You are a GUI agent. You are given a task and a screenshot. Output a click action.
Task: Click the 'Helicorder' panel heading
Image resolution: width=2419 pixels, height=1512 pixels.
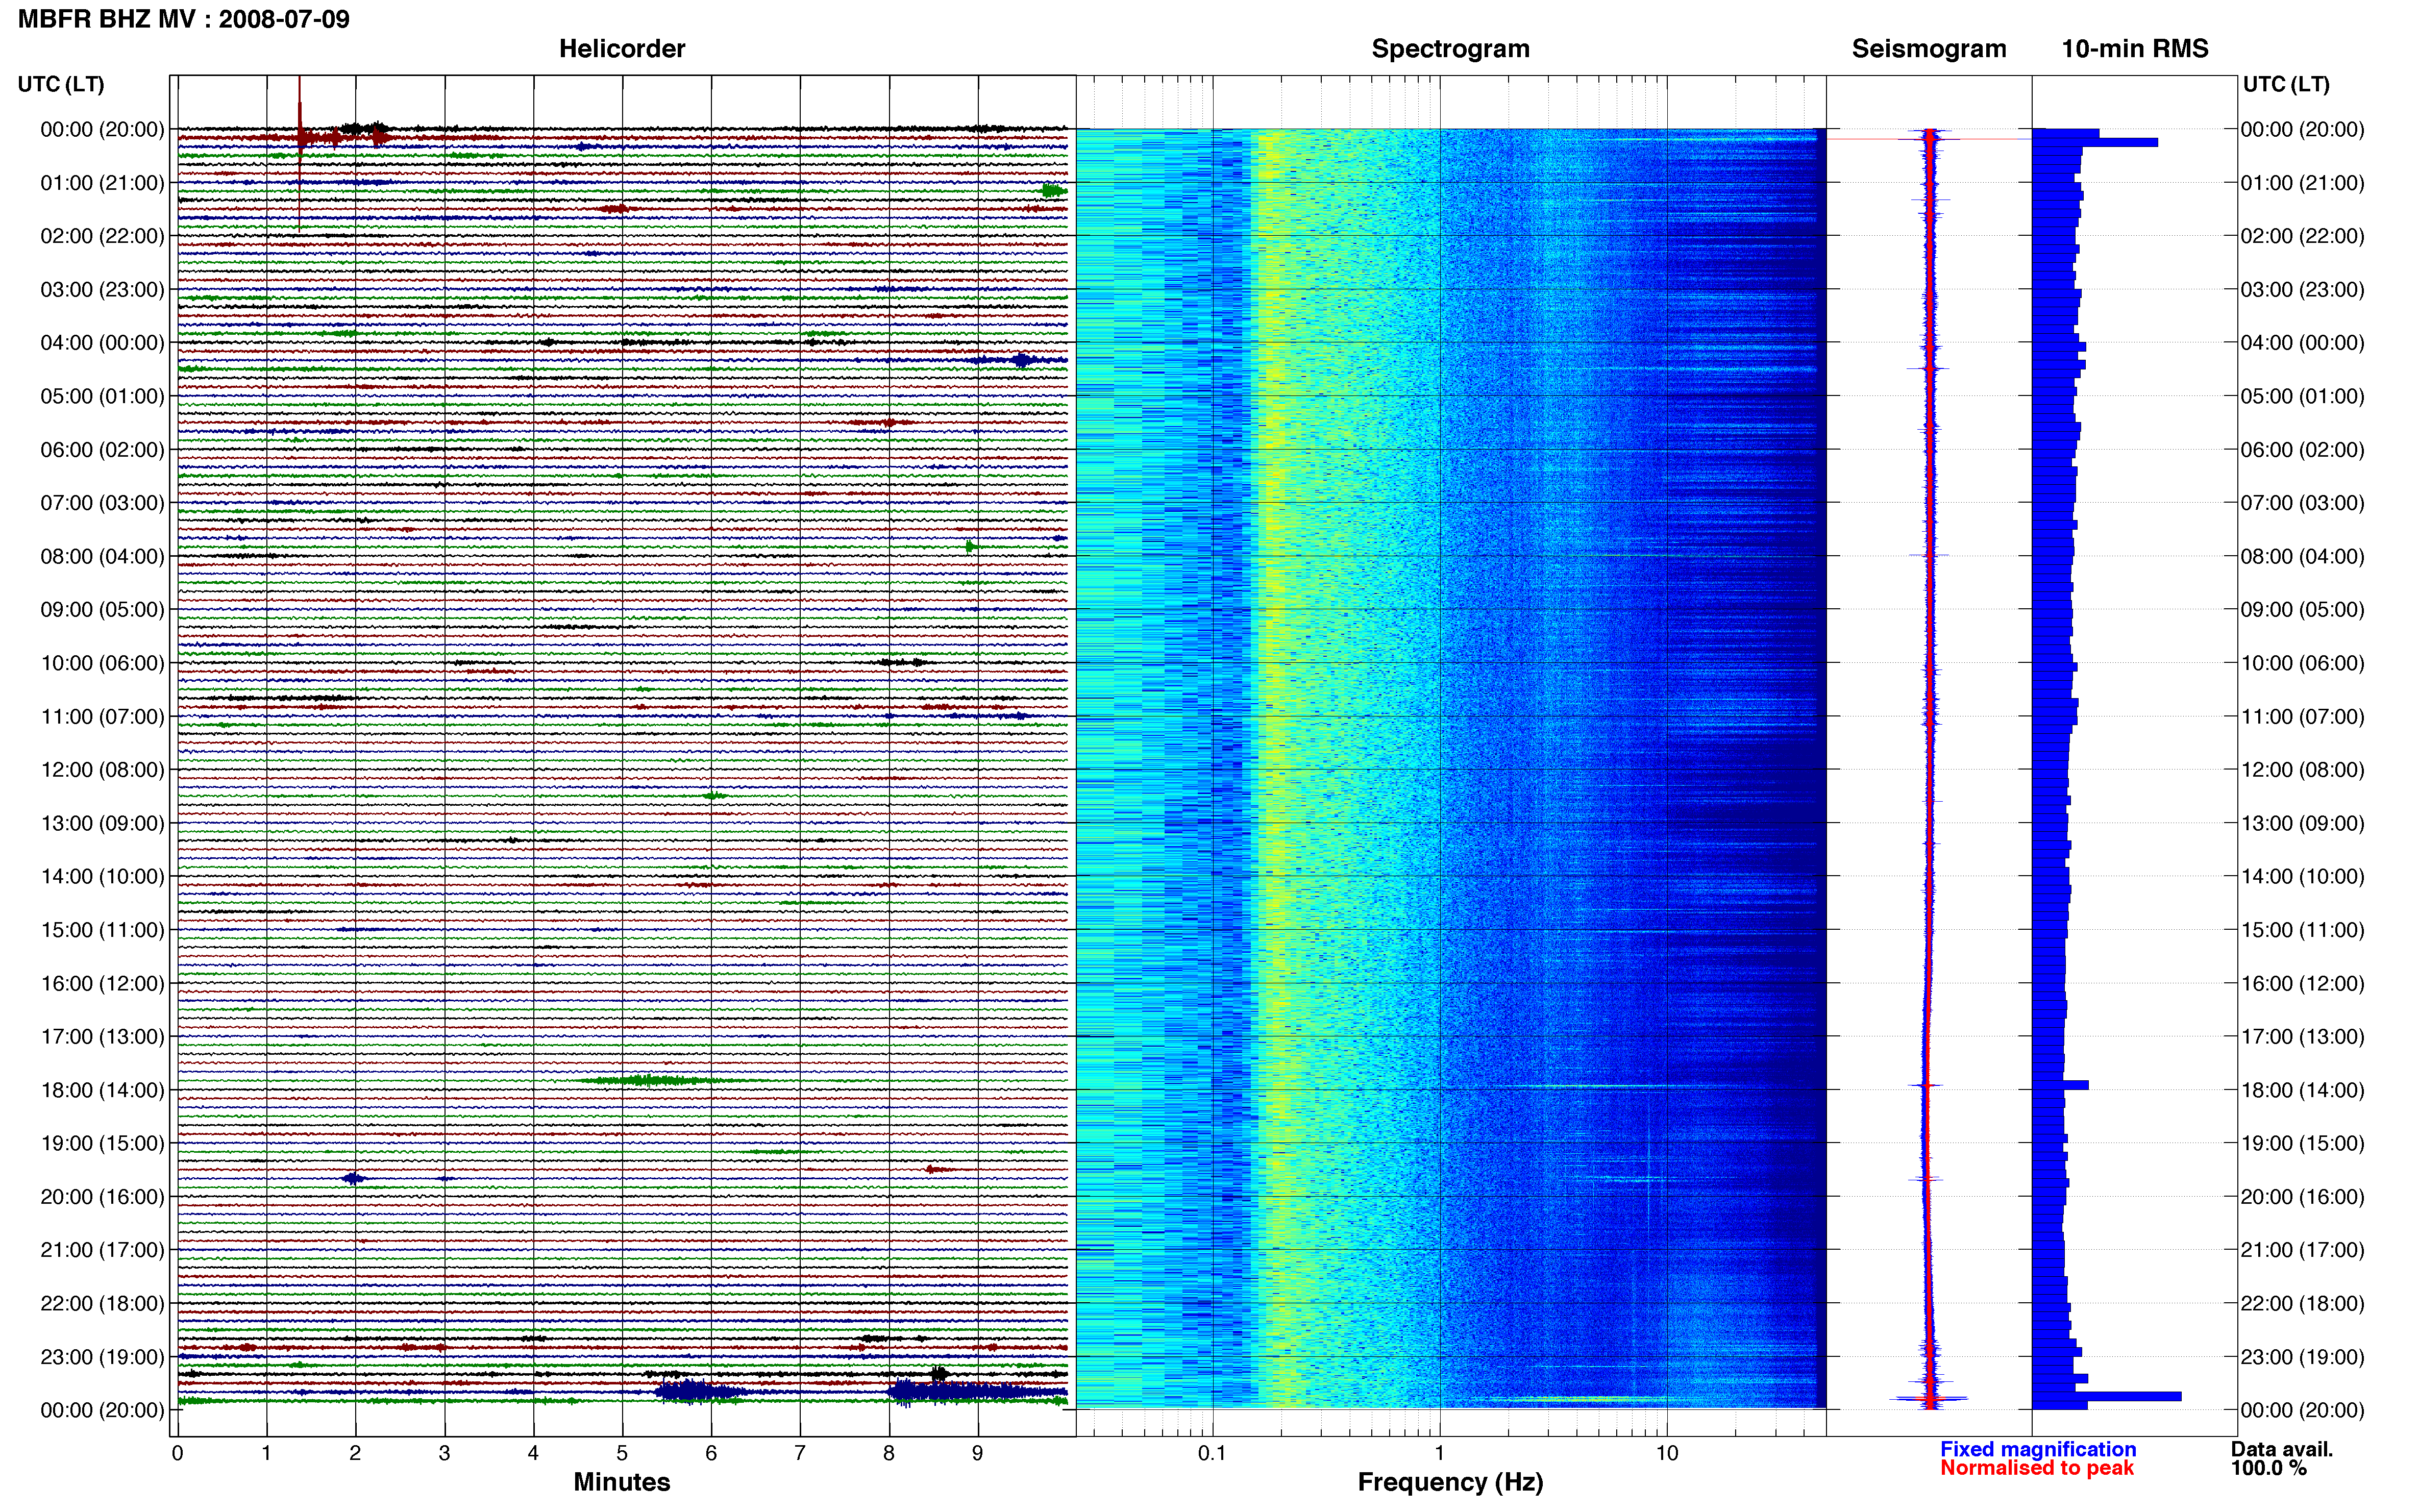coord(622,49)
